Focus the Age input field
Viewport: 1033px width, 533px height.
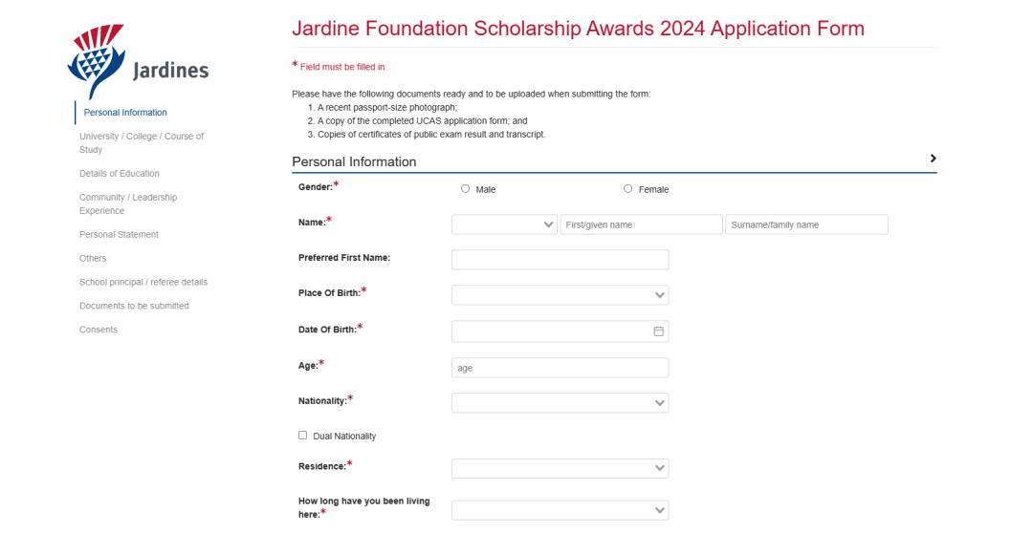click(x=560, y=368)
